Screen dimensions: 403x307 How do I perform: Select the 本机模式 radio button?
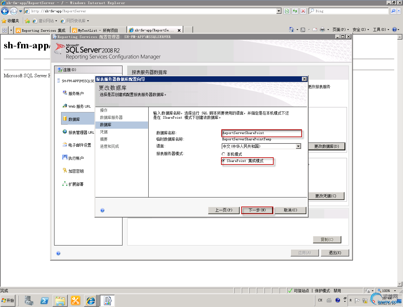[x=224, y=154]
